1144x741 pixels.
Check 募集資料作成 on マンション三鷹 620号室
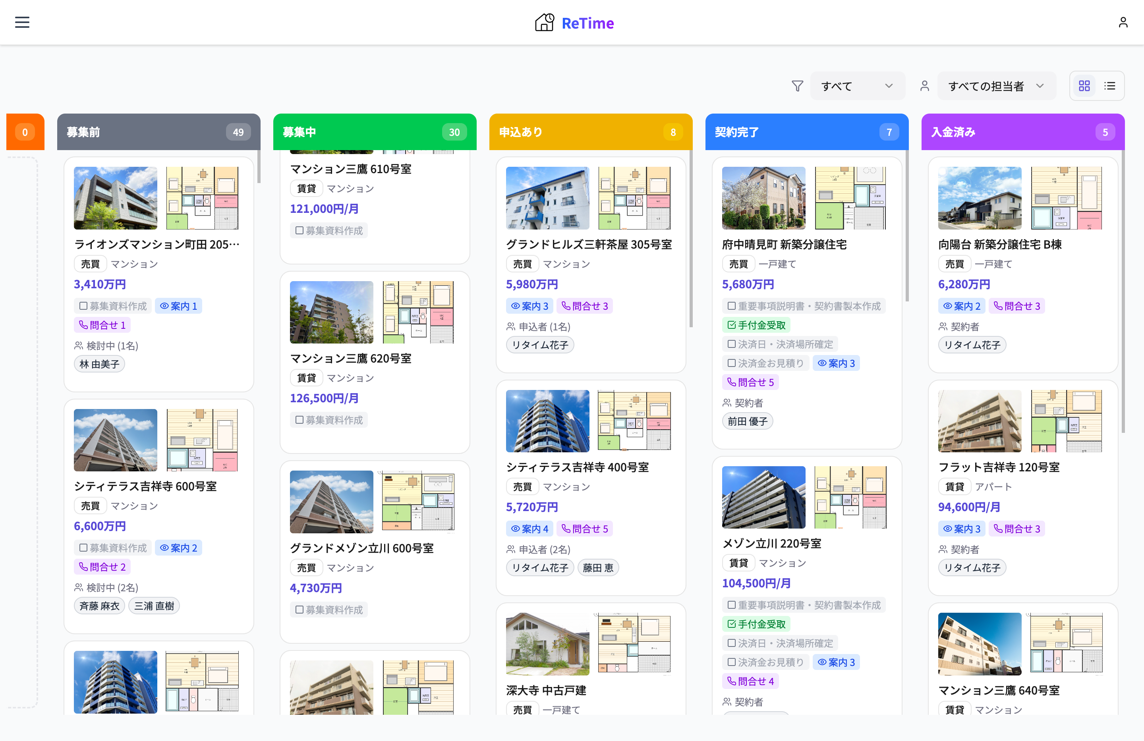300,420
